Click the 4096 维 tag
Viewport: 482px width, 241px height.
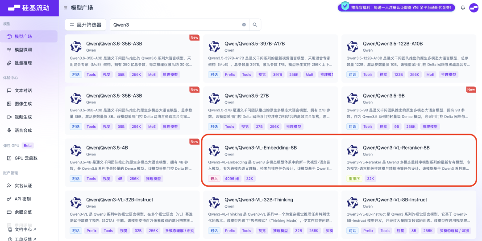coord(232,178)
